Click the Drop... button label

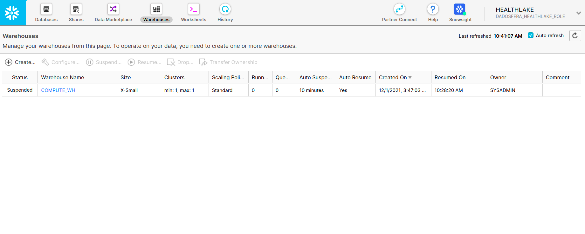pos(185,62)
